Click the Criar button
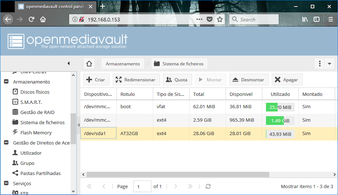This screenshot has height=195, width=338. coord(96,80)
